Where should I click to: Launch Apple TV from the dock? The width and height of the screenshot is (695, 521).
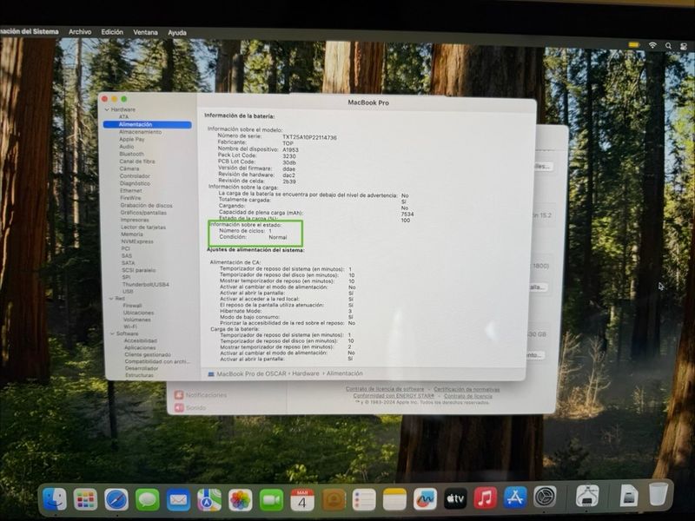tap(455, 498)
